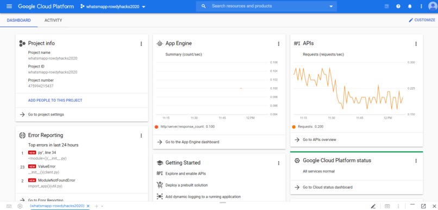Open the whatsmapp-rowdyhacks2020 project selector
Viewport: 438px width, 210px height.
click(113, 7)
